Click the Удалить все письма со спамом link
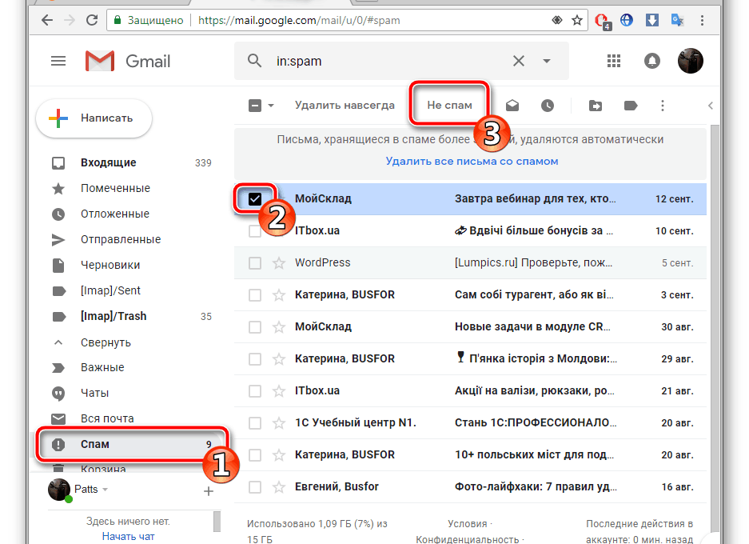Image resolution: width=749 pixels, height=544 pixels. click(x=472, y=161)
